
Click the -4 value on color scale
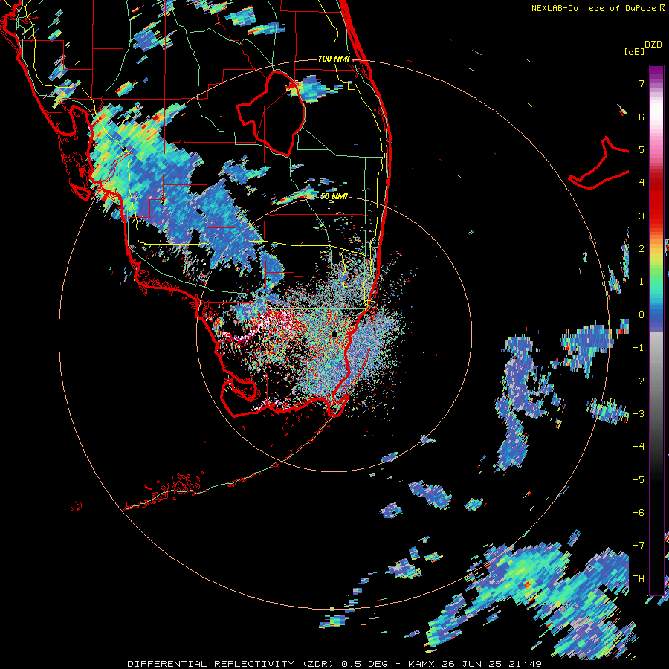639,447
